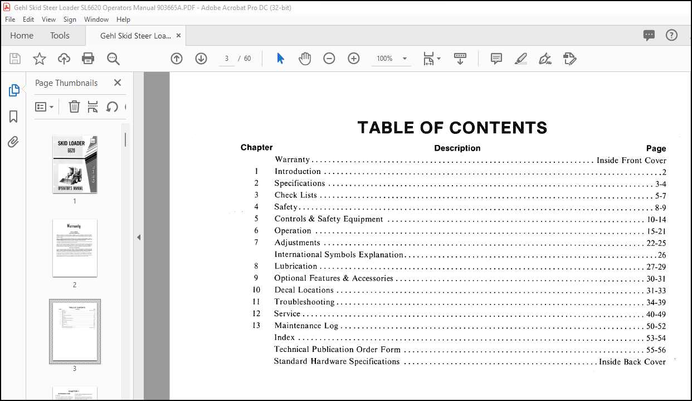This screenshot has height=401, width=692.
Task: Delete selected page with the trash icon
Action: (x=74, y=107)
